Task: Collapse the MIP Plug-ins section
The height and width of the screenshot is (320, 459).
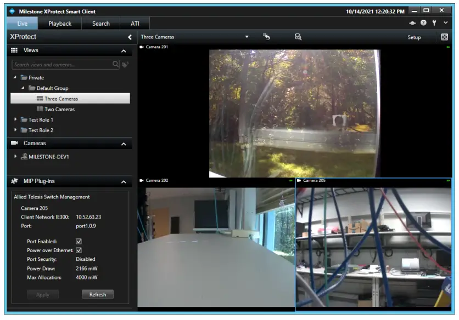Action: coord(124,182)
